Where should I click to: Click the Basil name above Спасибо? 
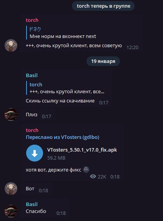click(32, 204)
